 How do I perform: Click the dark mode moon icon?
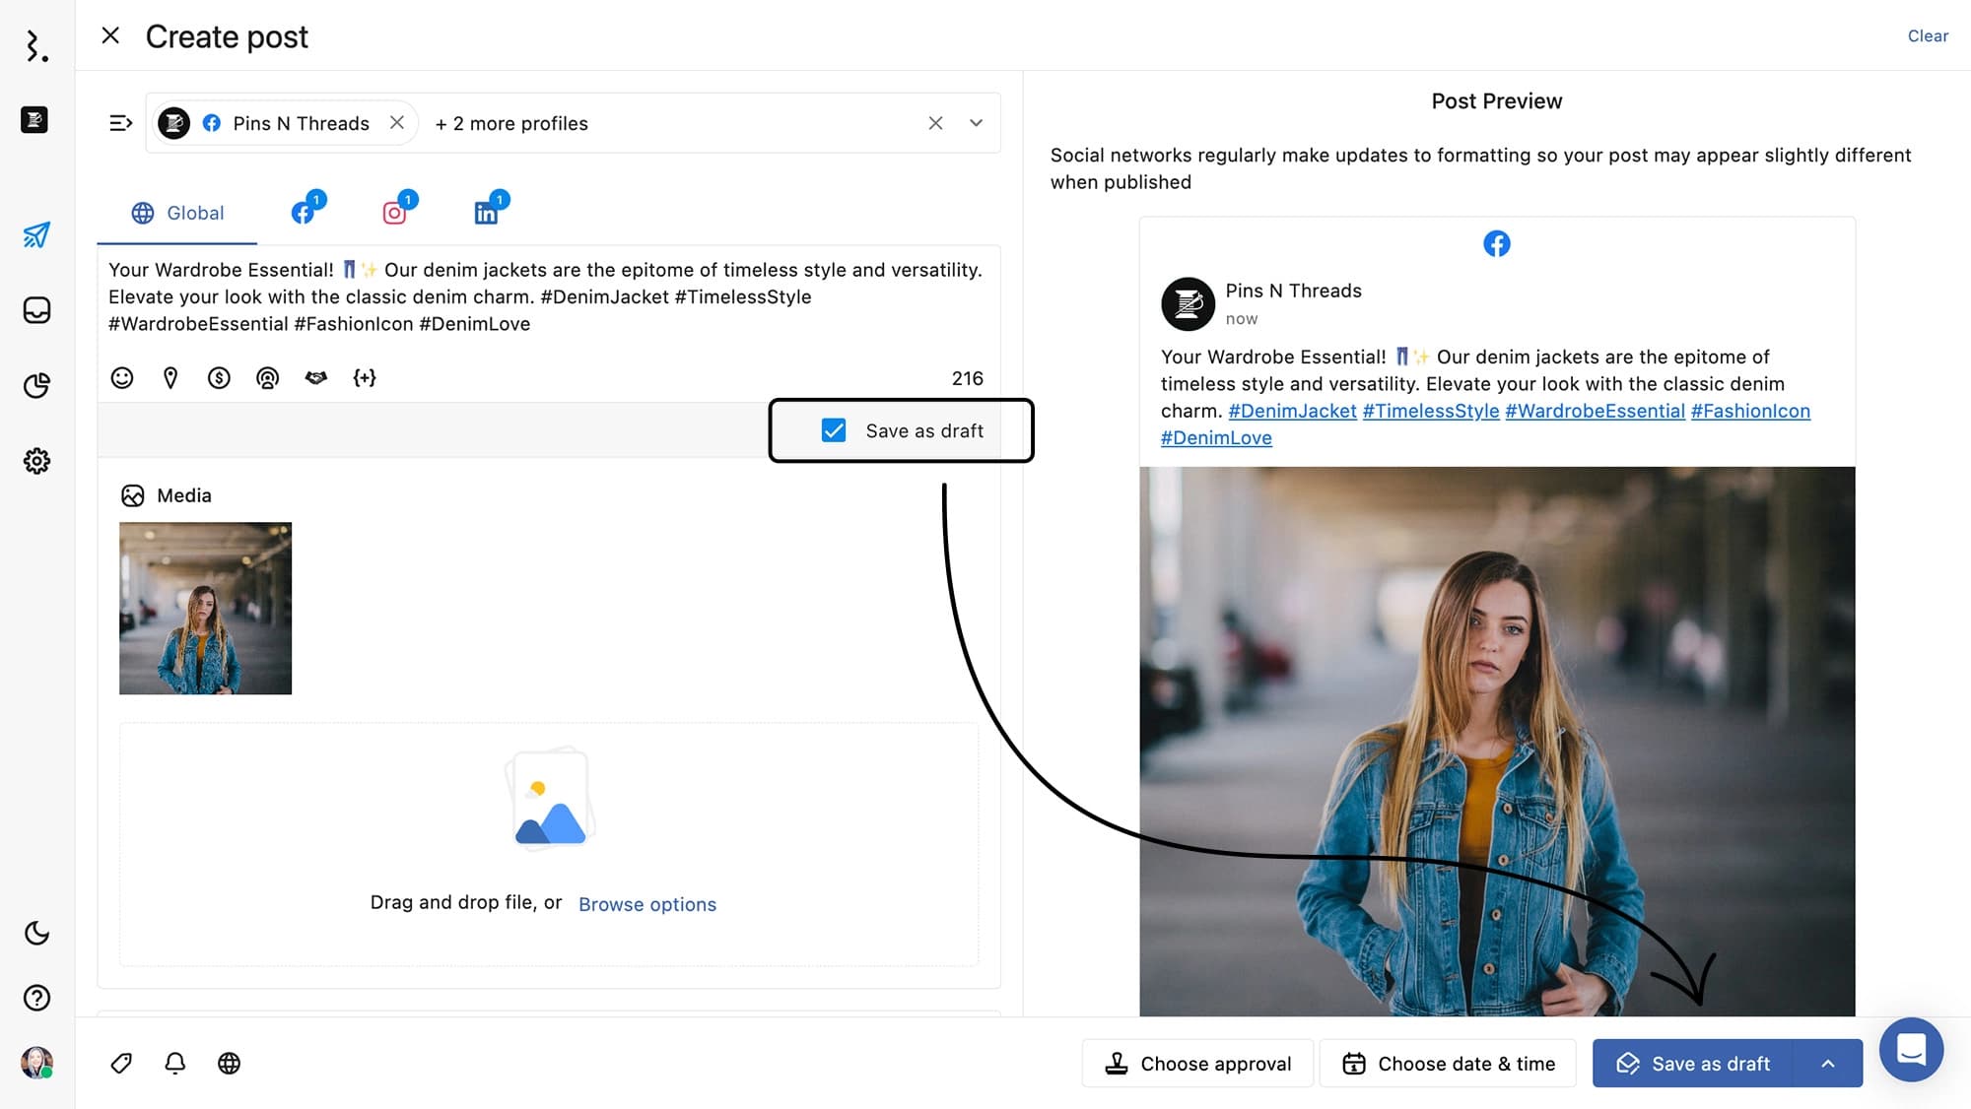point(36,933)
